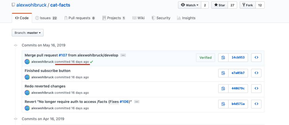The image size is (289, 125).
Task: Click the Pull requests count badge 0
Action: pos(93,18)
